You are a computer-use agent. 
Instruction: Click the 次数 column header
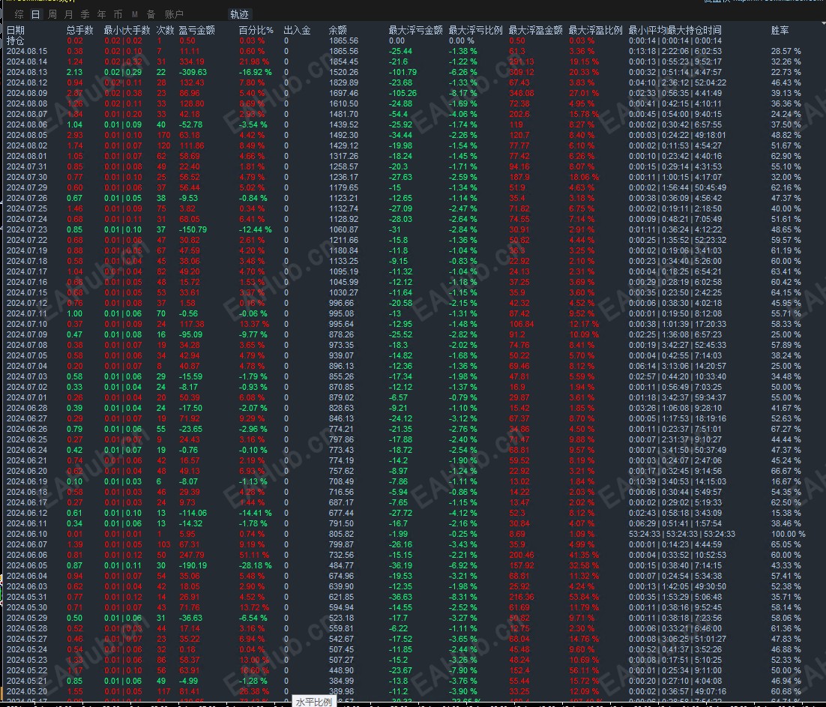(166, 30)
